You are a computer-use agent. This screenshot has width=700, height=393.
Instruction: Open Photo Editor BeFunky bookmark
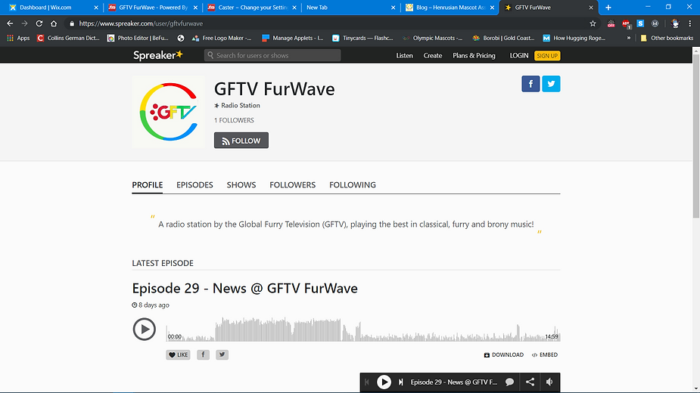coord(138,38)
